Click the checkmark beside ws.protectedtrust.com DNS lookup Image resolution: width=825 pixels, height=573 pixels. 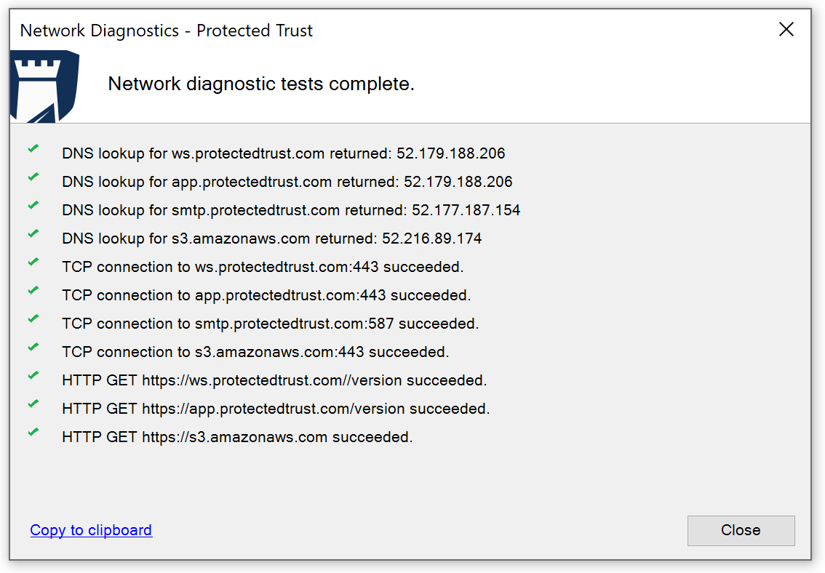[x=33, y=148]
